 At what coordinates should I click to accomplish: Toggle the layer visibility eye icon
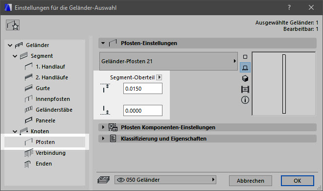click(x=121, y=180)
